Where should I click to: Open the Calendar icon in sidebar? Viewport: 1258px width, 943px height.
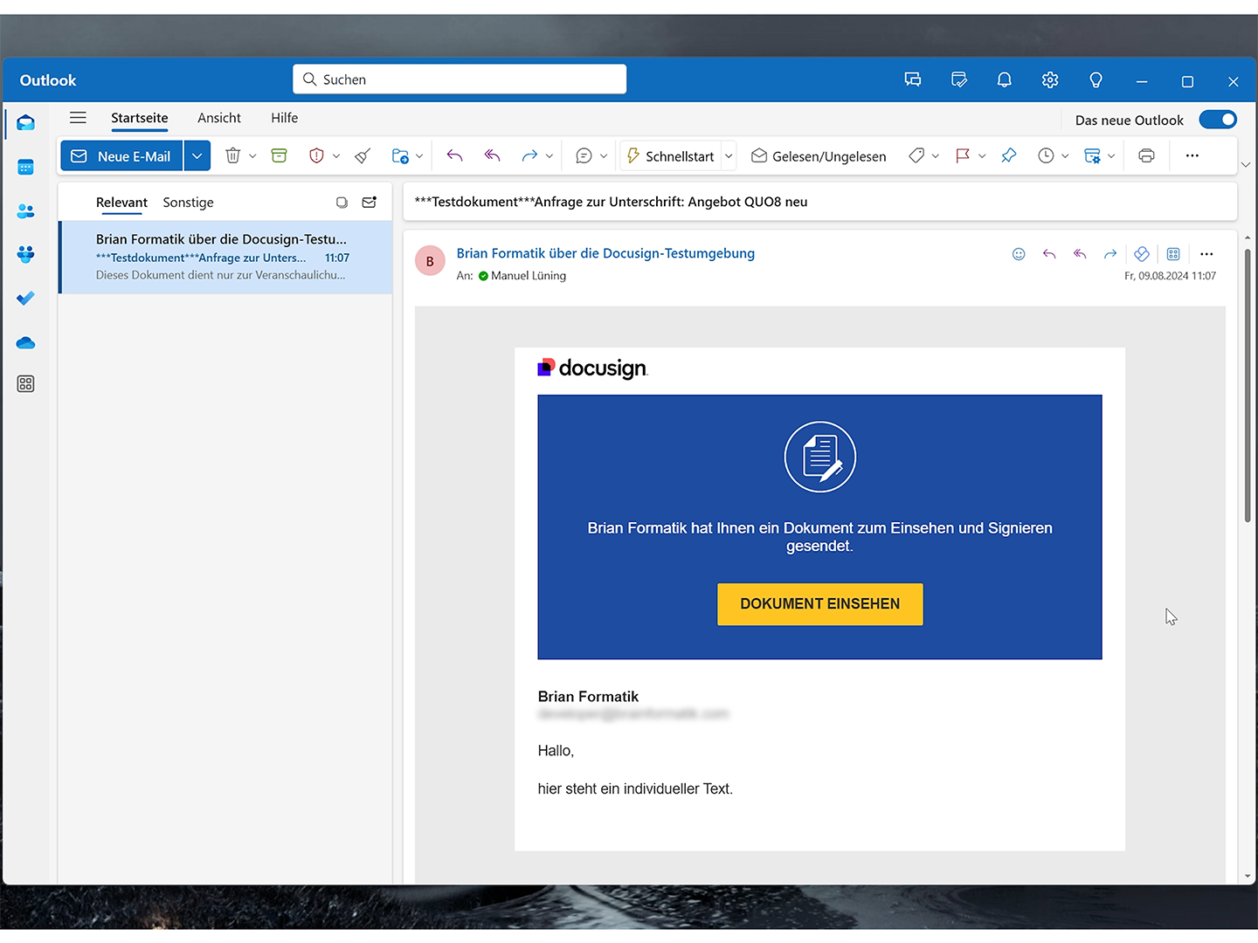26,167
